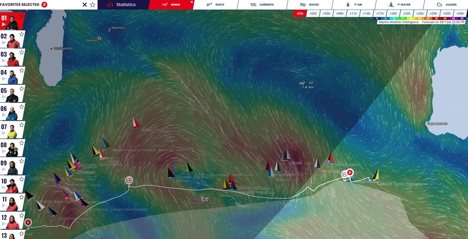Screen dimensions: 468x239
Task: Favorite skipper 03 with its star
Action: coord(22,52)
